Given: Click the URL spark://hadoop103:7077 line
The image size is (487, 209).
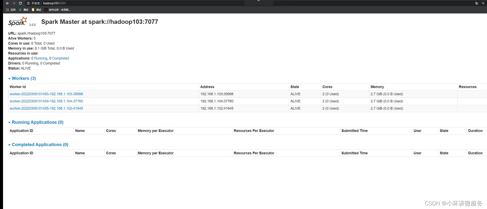Looking at the screenshot, I should pyautogui.click(x=32, y=33).
